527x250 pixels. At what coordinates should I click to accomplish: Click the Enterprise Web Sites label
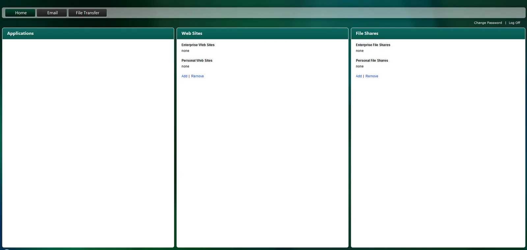pos(198,45)
